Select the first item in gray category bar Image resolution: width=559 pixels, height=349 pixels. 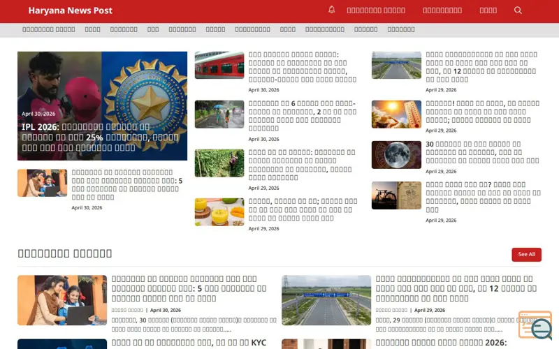tap(48, 29)
